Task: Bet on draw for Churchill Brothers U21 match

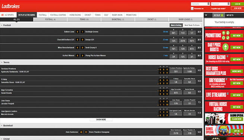Action: (x=183, y=41)
